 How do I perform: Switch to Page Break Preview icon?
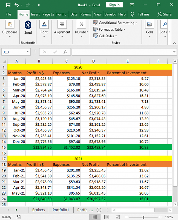click(118, 217)
